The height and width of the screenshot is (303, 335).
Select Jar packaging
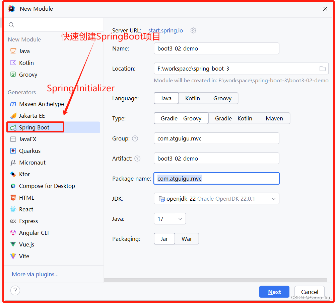tap(164, 238)
